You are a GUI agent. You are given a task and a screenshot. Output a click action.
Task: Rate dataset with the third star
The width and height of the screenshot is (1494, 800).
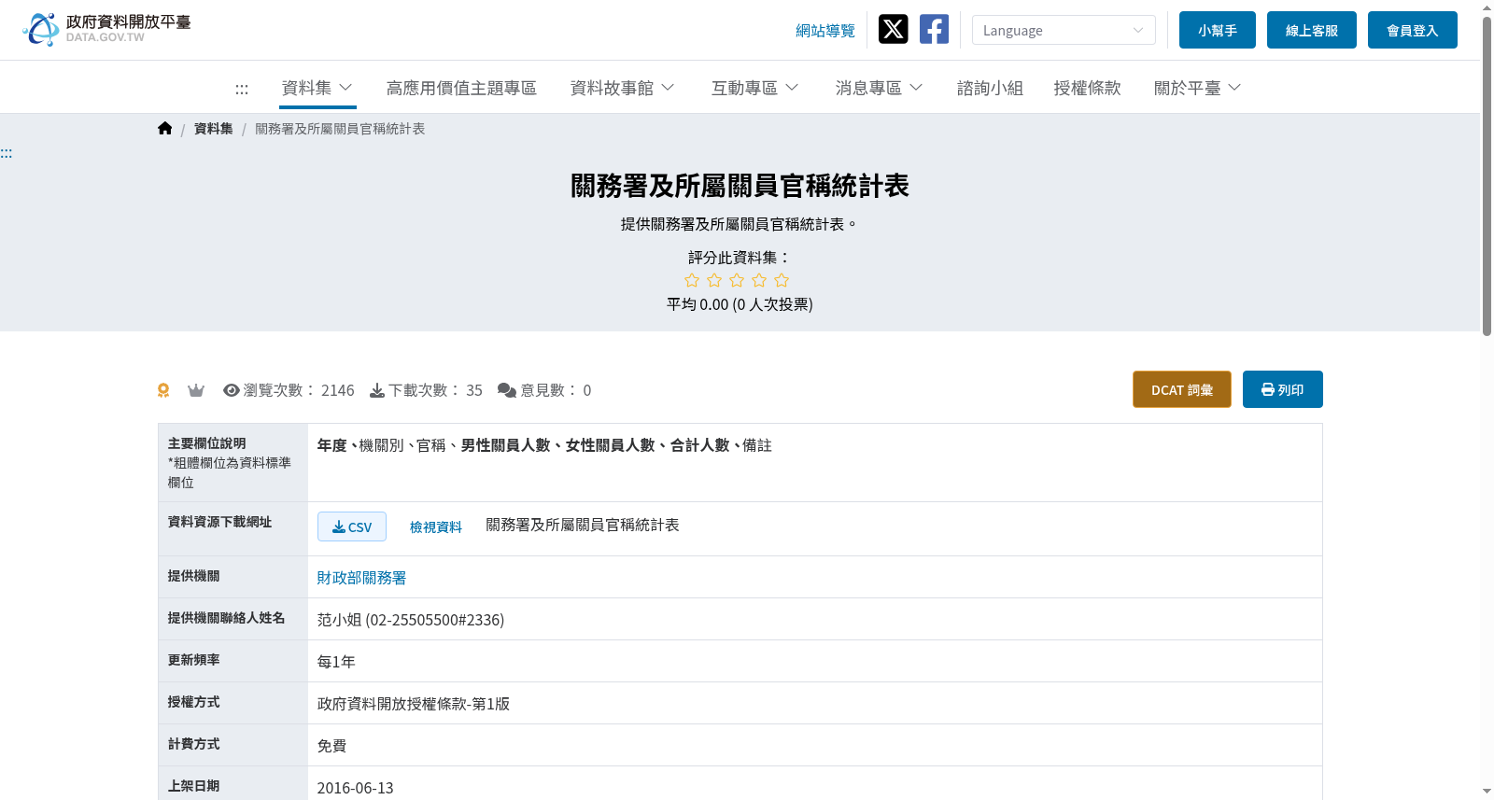pos(737,280)
